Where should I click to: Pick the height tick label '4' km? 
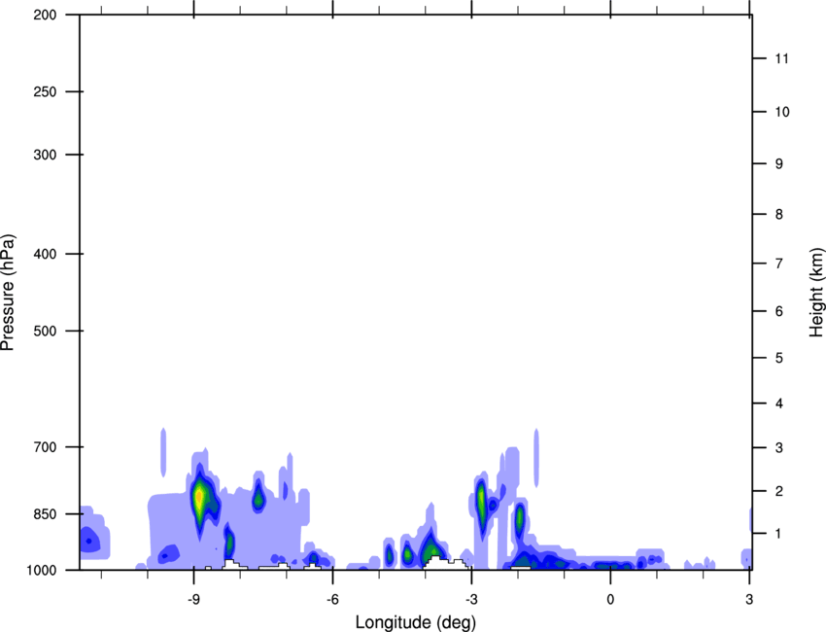coord(778,404)
